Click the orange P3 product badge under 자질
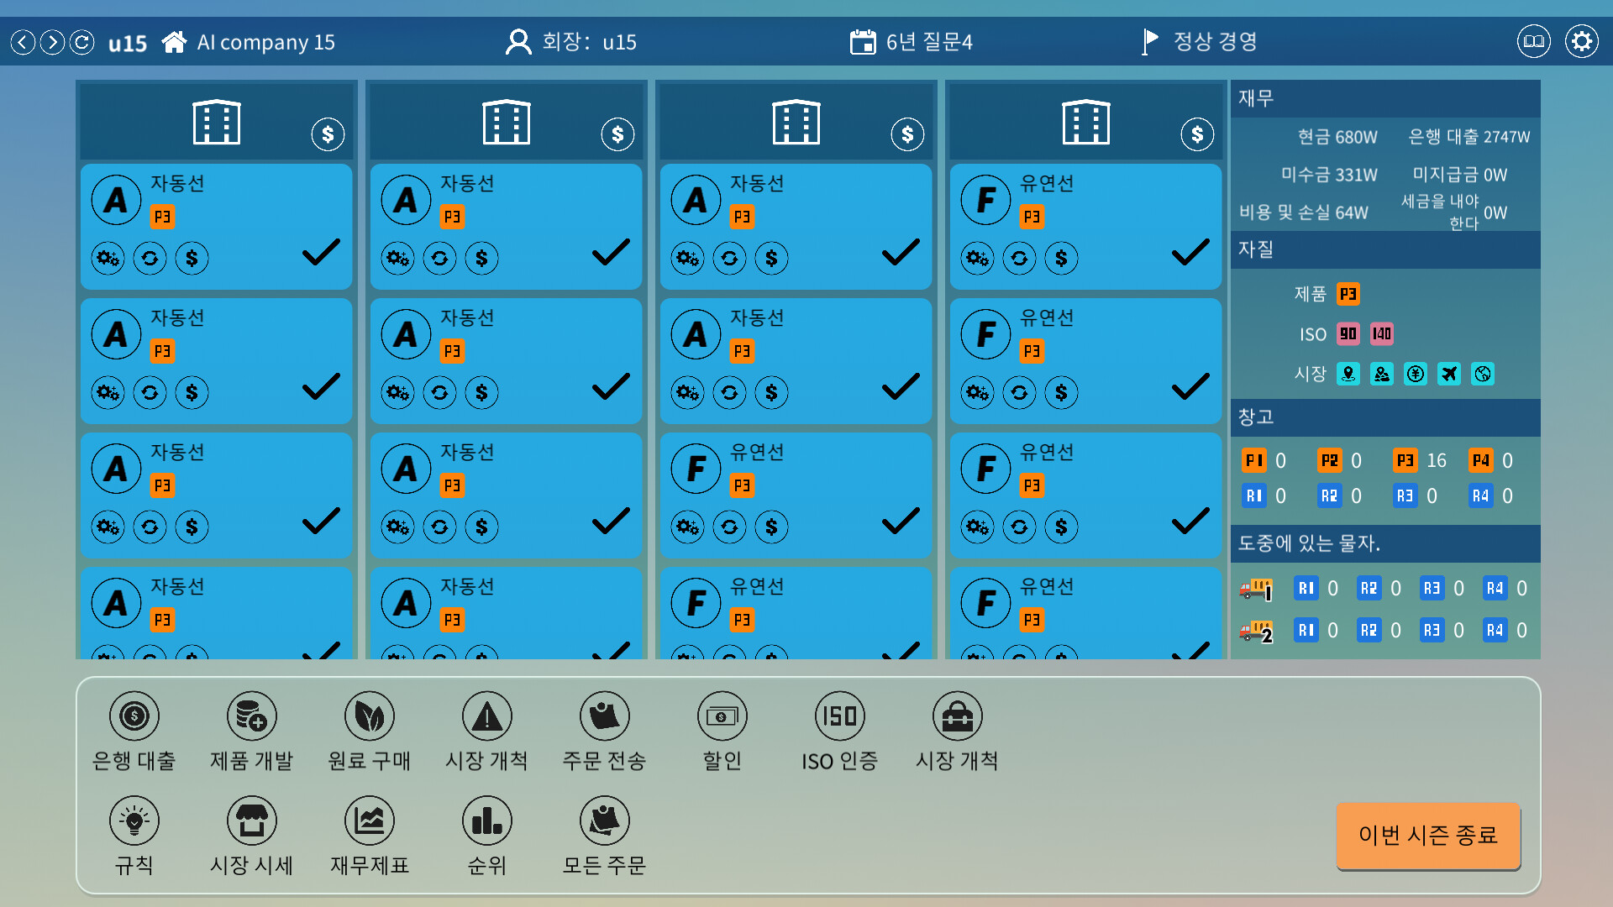 tap(1348, 294)
